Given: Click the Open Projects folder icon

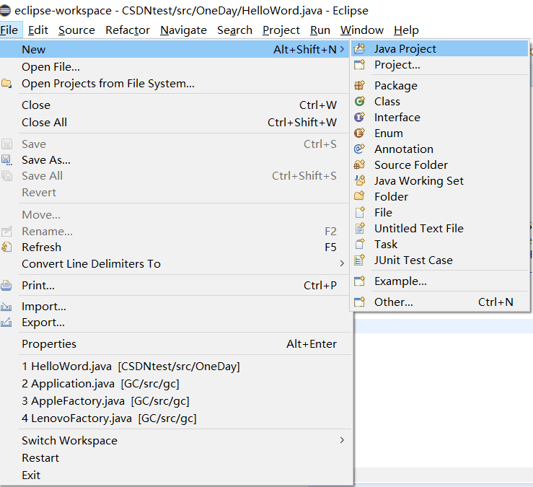Looking at the screenshot, I should tap(6, 83).
